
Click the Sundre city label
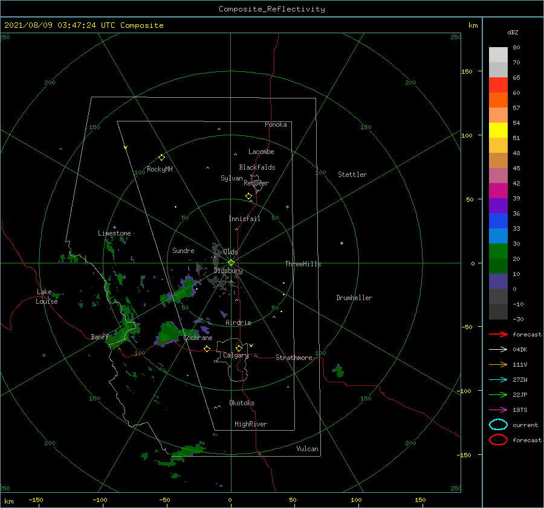183,251
